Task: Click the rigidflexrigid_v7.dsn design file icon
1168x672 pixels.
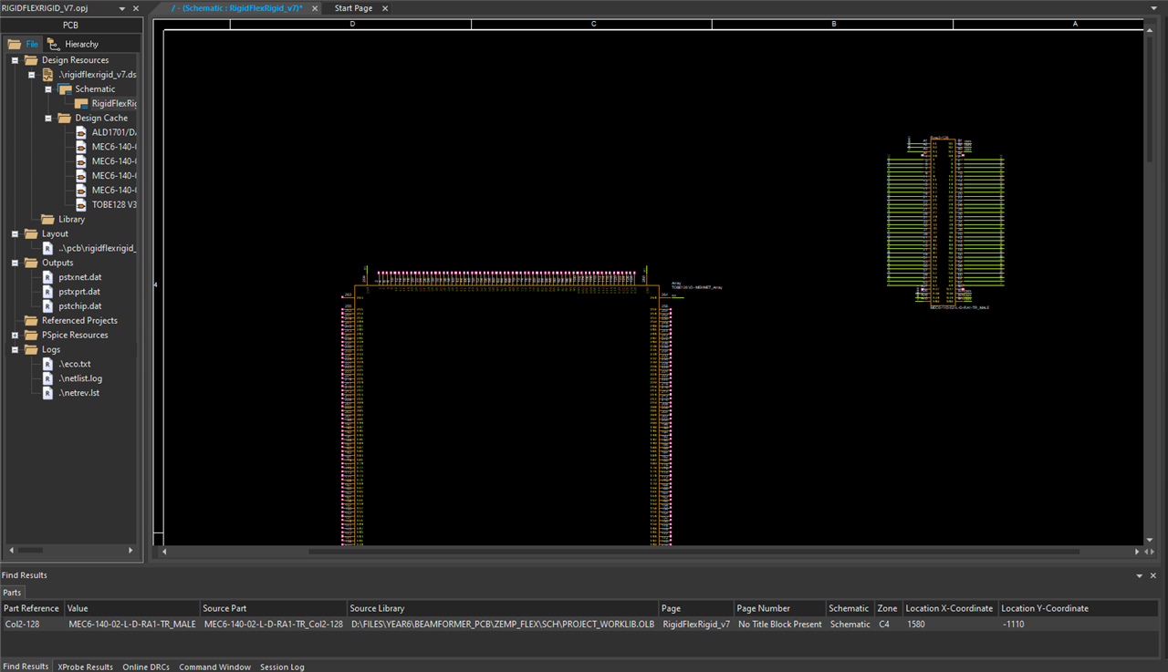Action: click(x=47, y=75)
